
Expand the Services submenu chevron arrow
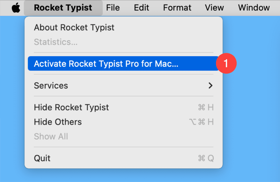click(x=211, y=86)
